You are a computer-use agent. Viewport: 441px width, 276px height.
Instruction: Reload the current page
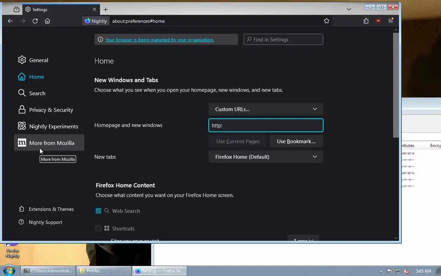pyautogui.click(x=35, y=21)
